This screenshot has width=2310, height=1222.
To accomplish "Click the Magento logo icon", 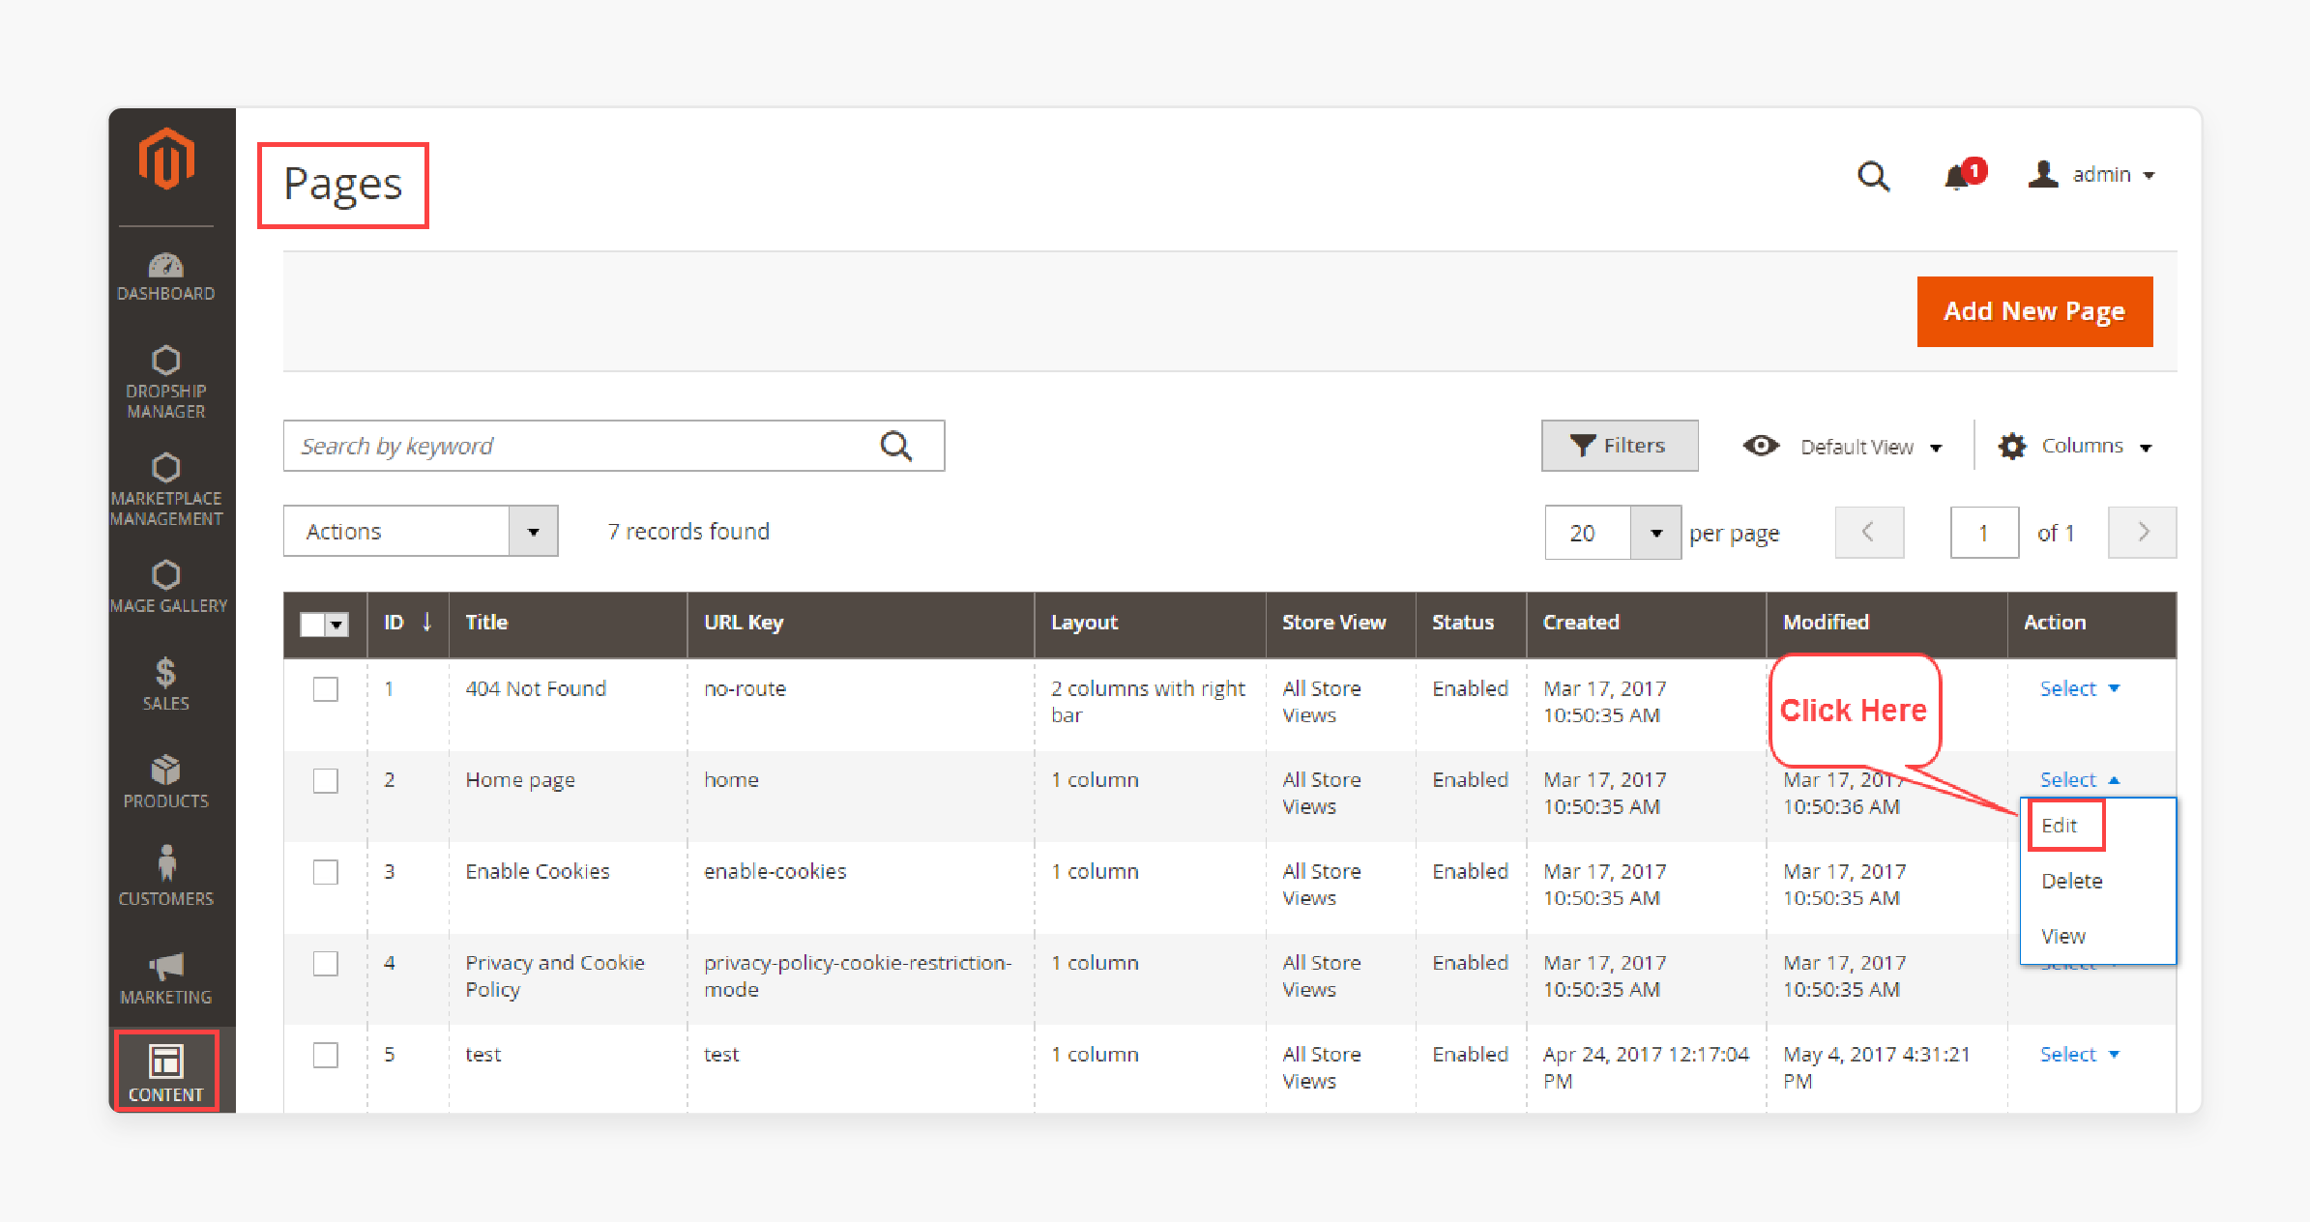I will [166, 160].
